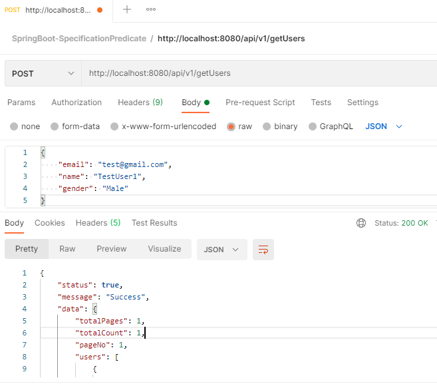Open the blue JSON body format dropdown
Viewport: 437px width, 384px height.
(384, 126)
